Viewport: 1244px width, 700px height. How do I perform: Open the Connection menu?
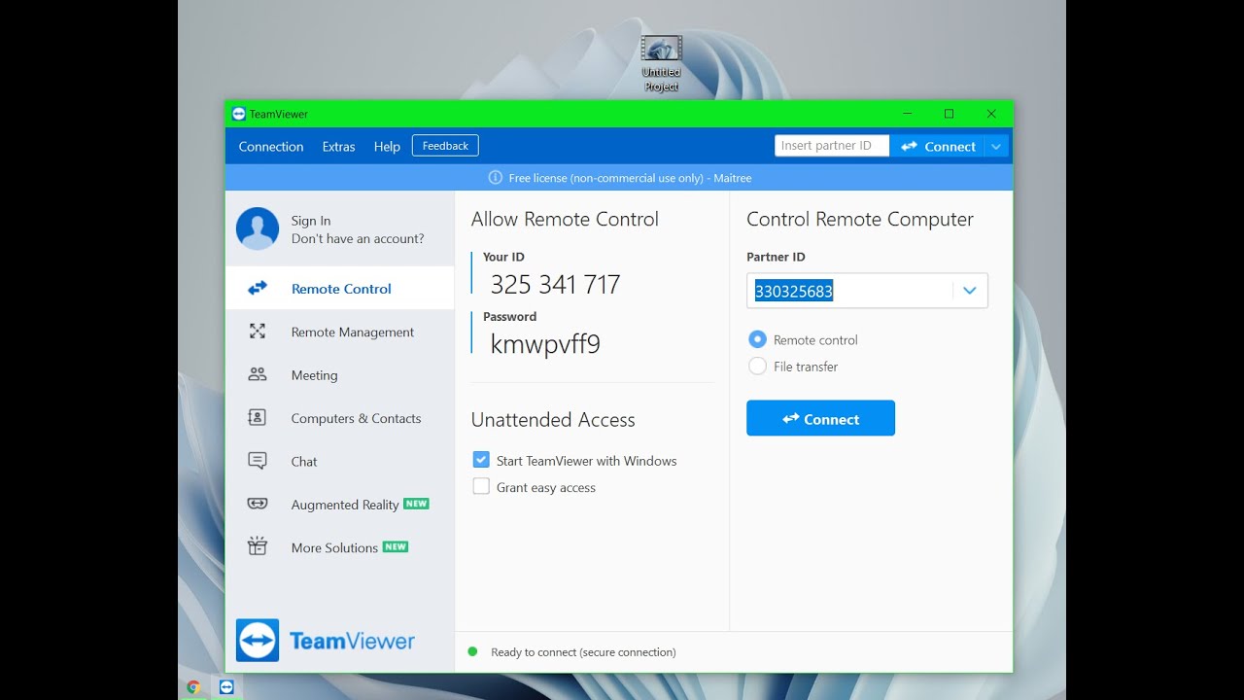point(271,147)
